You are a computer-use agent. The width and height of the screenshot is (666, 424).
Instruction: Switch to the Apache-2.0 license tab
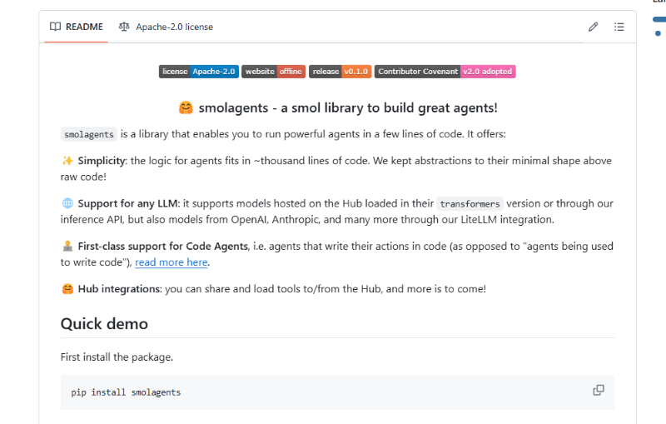[x=166, y=27]
